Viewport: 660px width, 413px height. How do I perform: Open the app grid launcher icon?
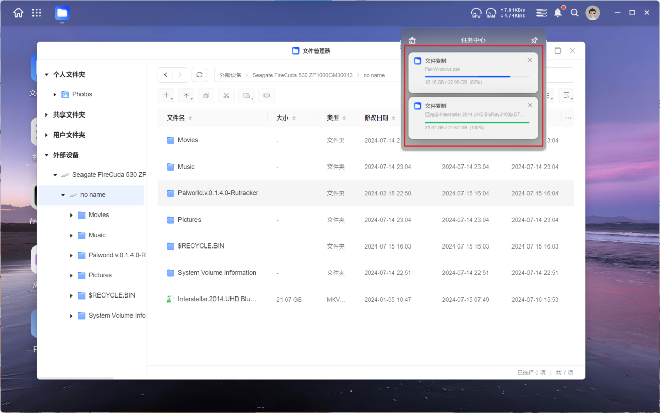click(37, 13)
